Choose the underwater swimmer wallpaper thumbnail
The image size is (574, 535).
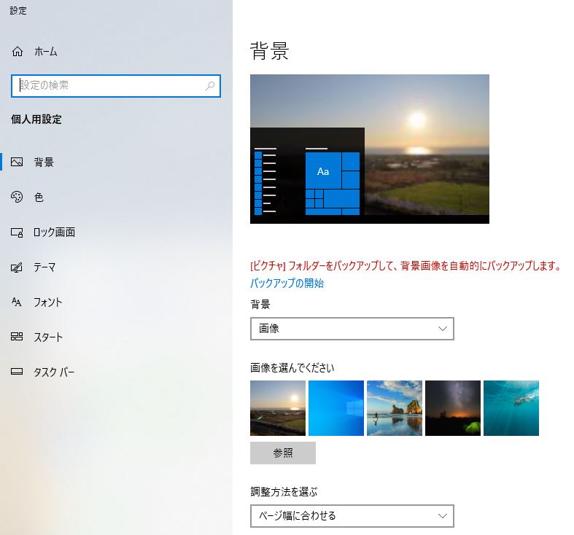[511, 408]
